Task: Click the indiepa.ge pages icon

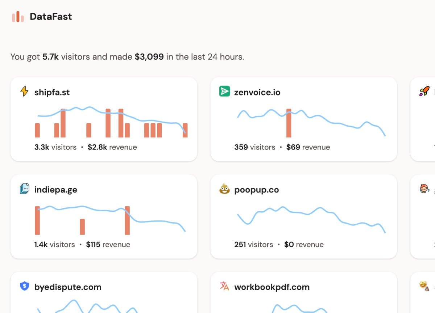Action: point(25,189)
